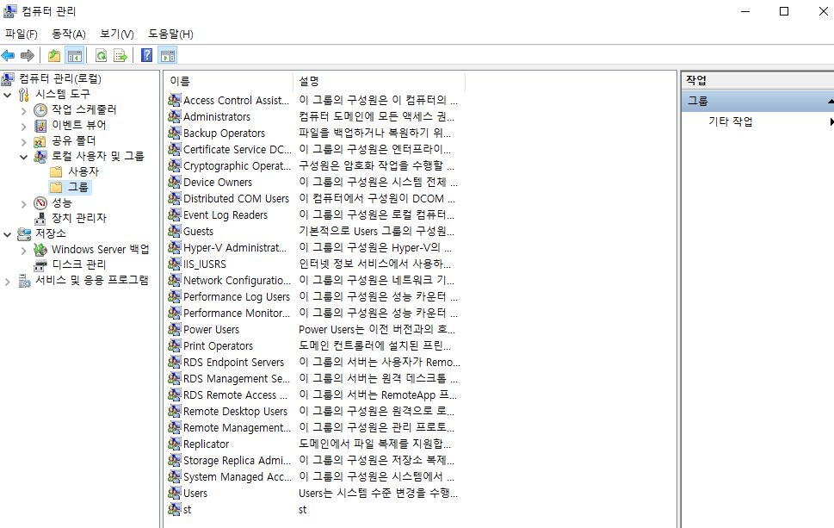The width and height of the screenshot is (834, 528).
Task: Select the Cryptographic Operators group
Action: coord(238,165)
